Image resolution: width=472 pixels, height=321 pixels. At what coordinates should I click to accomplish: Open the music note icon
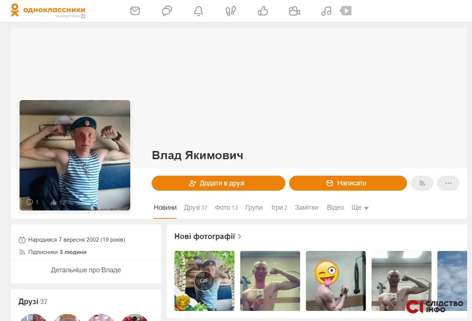(326, 11)
